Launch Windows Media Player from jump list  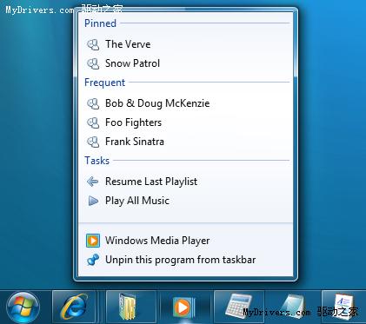pos(185,241)
